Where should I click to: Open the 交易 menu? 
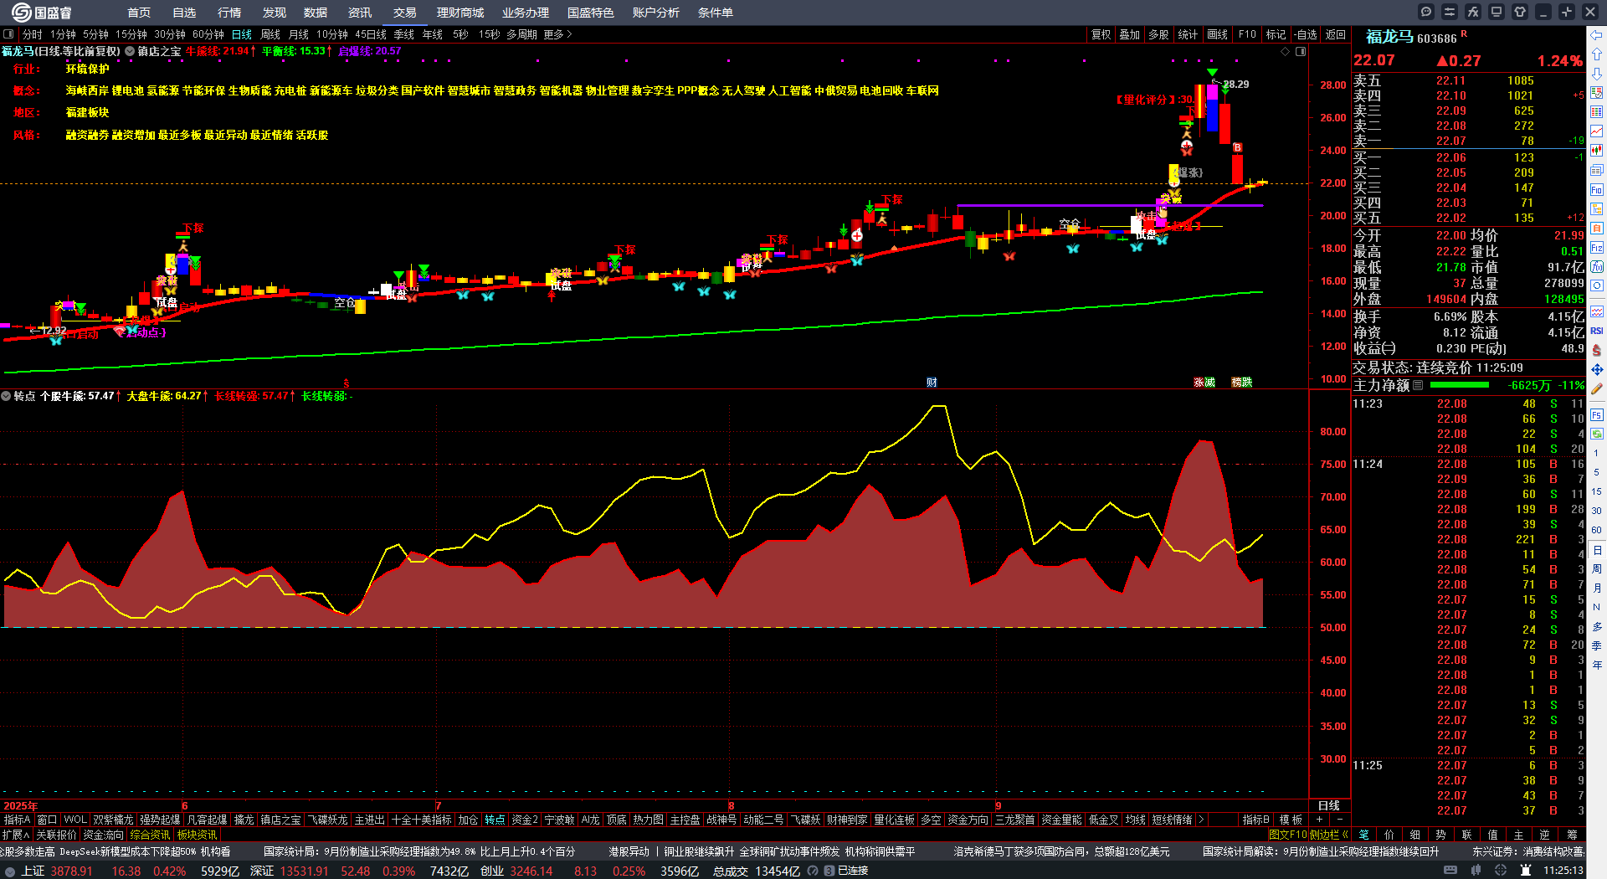[405, 13]
